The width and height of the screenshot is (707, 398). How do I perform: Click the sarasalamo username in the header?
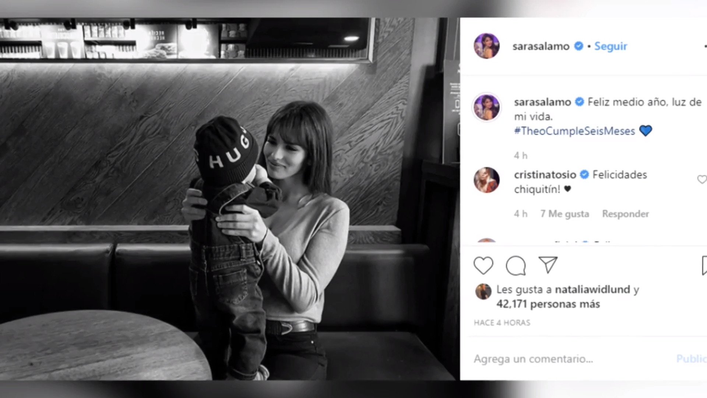pyautogui.click(x=541, y=46)
